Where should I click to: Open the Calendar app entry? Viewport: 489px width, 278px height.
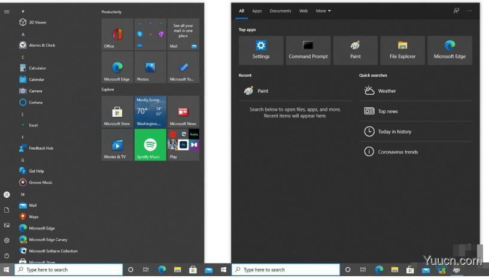coord(32,79)
